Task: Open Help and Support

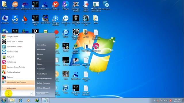Action: (43, 88)
